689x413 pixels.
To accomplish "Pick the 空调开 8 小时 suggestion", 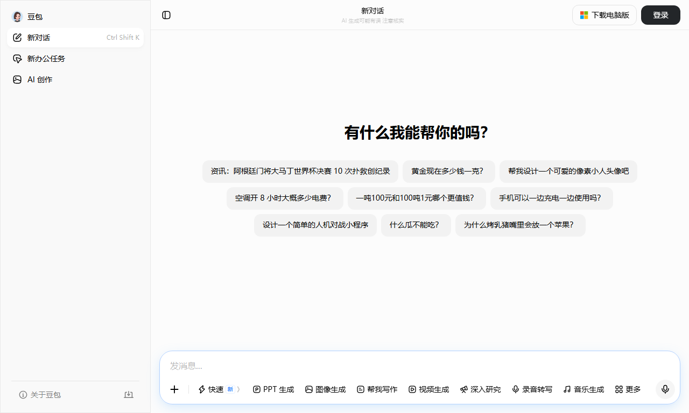I will click(285, 198).
